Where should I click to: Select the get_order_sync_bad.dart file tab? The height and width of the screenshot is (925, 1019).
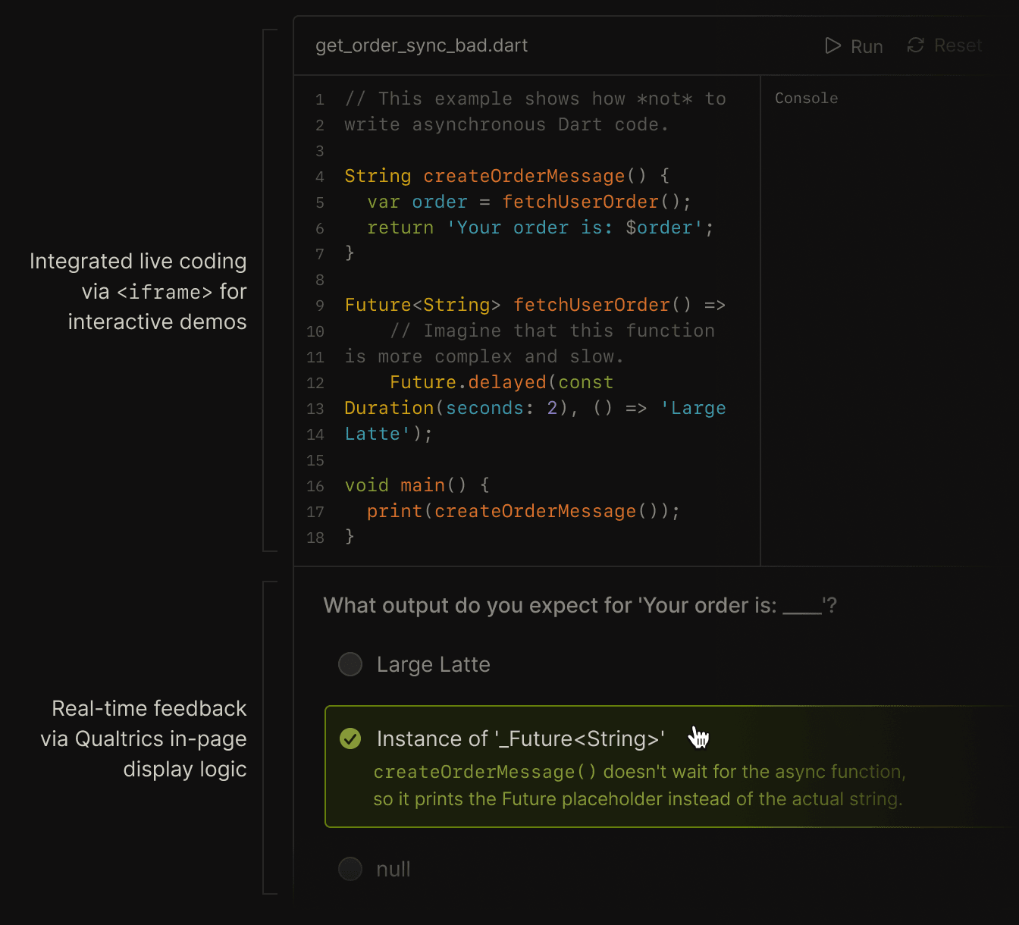pyautogui.click(x=422, y=45)
